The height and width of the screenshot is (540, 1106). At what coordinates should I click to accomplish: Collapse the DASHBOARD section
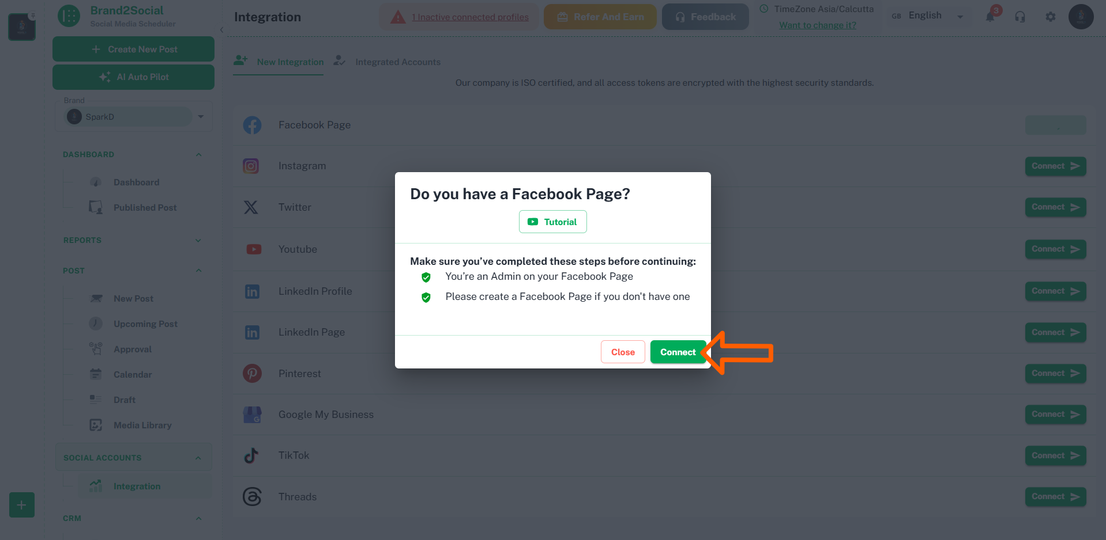(x=198, y=154)
